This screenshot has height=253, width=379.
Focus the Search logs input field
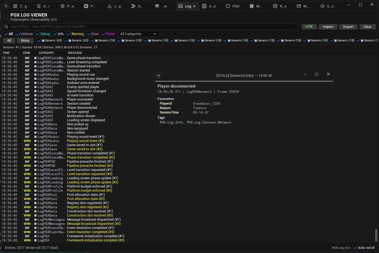(151, 27)
